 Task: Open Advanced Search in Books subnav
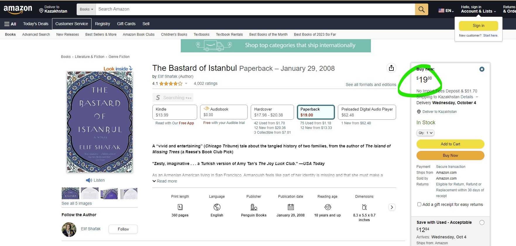click(x=36, y=35)
